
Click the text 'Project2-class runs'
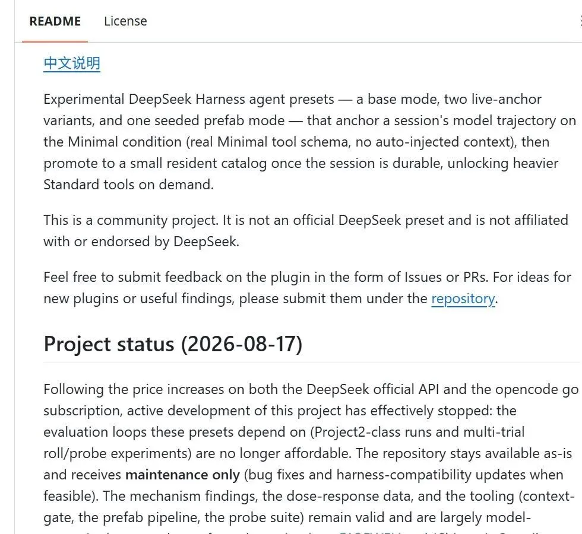(372, 432)
